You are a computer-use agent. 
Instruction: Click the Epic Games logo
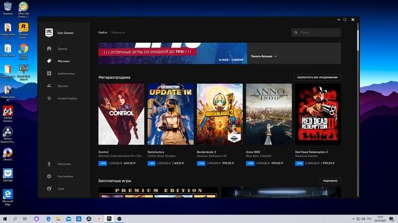pyautogui.click(x=49, y=33)
